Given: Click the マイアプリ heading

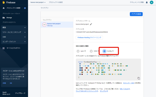Looking at the screenshot, I should (44, 8).
